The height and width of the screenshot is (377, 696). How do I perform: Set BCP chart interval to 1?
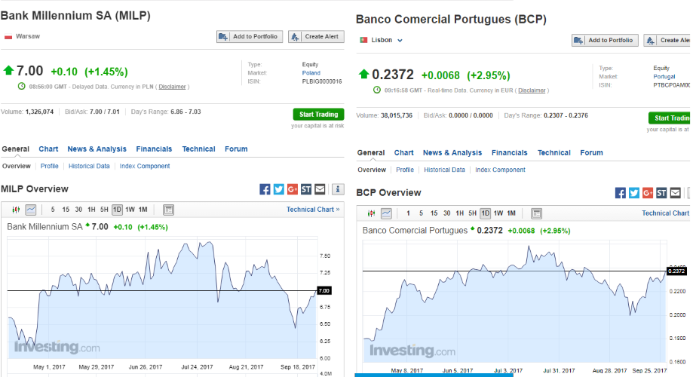(x=409, y=213)
